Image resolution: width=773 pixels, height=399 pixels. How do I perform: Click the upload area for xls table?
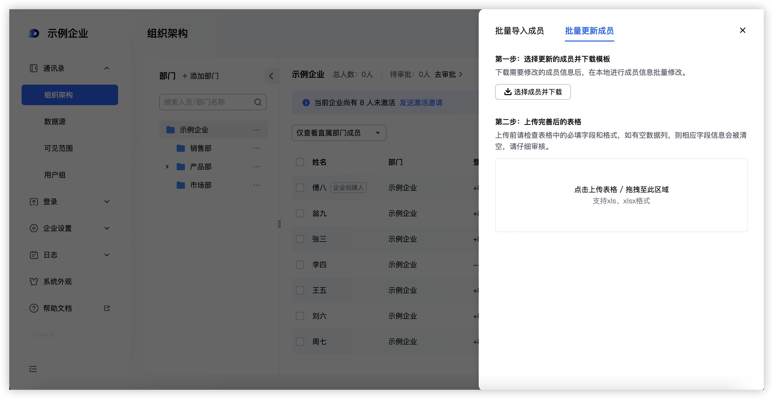(621, 195)
